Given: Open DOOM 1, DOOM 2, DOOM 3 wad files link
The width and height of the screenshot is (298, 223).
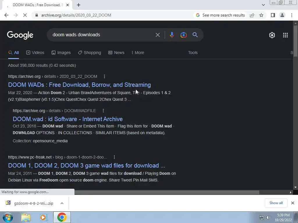Looking at the screenshot, I should tap(87, 166).
